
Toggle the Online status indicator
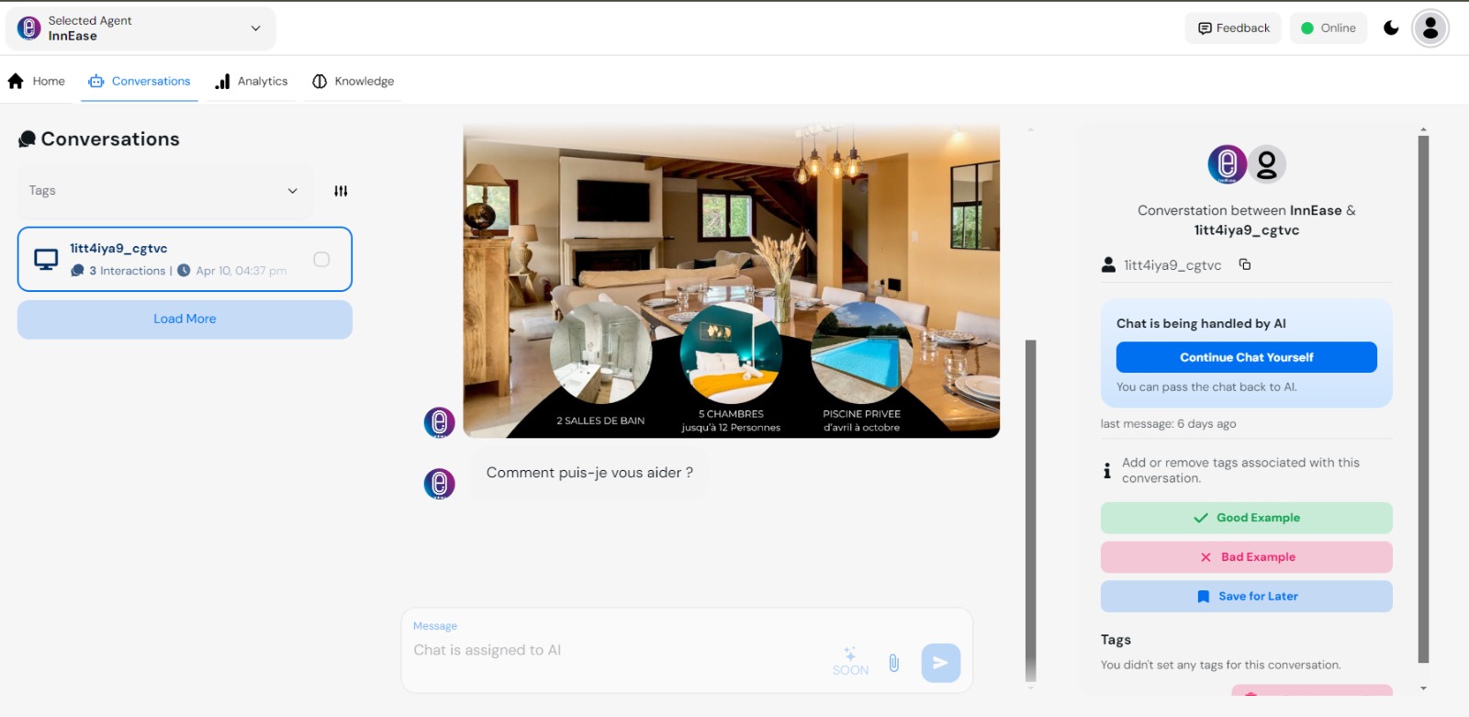1328,28
